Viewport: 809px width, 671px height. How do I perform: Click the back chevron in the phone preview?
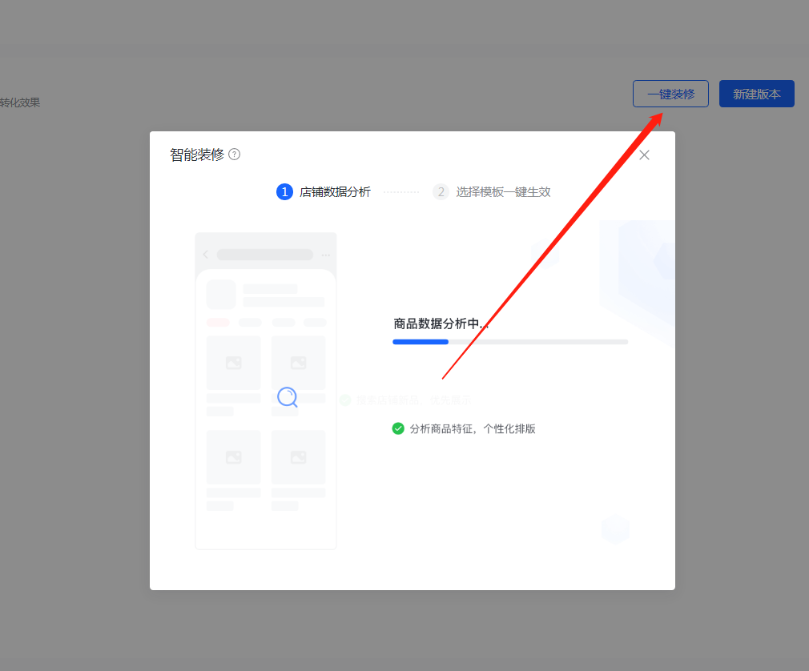tap(206, 255)
